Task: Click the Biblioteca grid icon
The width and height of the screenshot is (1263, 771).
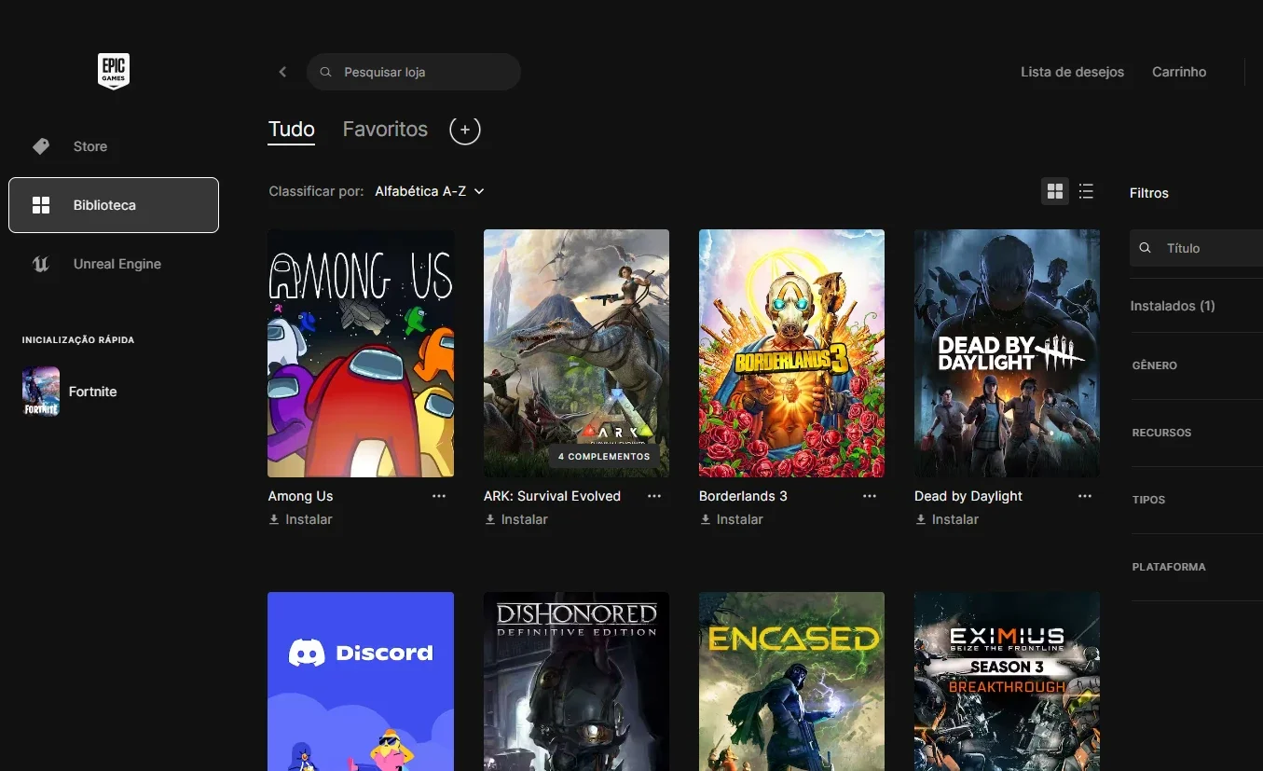Action: coord(41,205)
